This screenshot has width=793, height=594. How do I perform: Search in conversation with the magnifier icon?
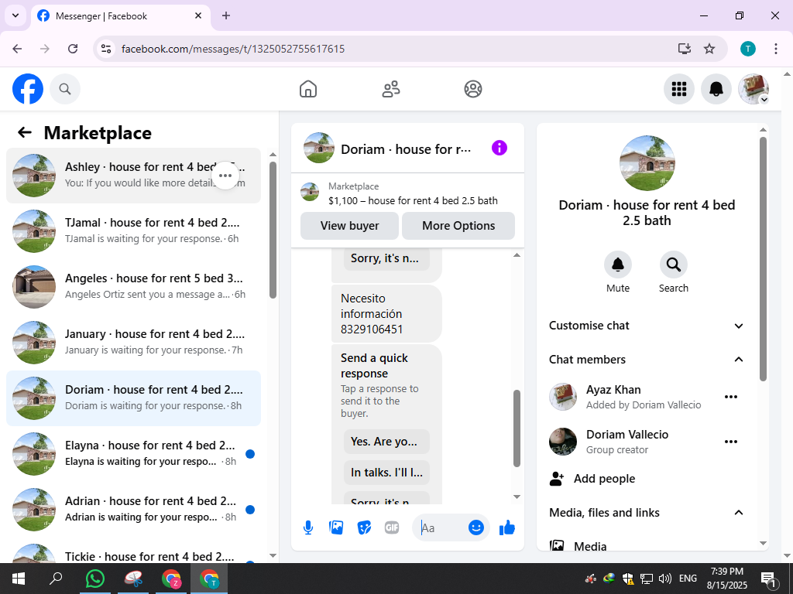click(674, 265)
